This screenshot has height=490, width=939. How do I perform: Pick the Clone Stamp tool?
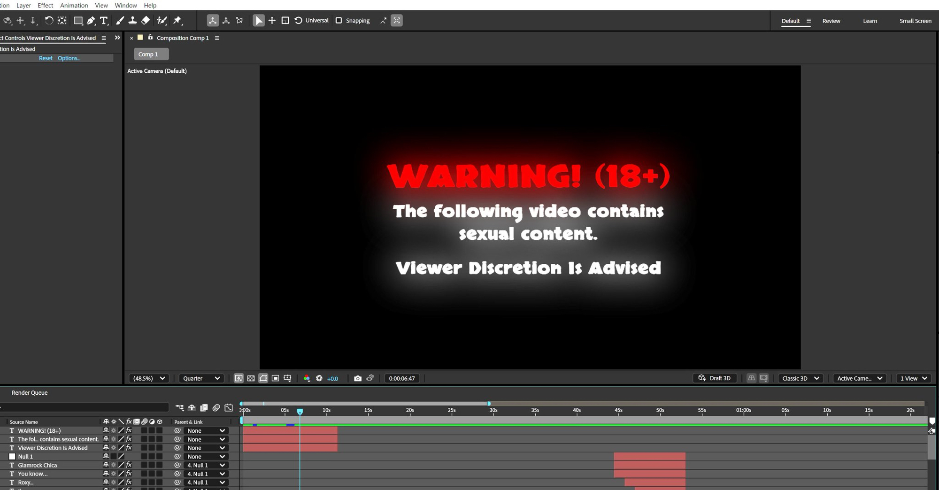132,21
